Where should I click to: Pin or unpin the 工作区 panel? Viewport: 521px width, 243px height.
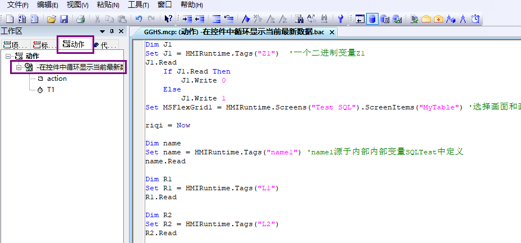112,31
